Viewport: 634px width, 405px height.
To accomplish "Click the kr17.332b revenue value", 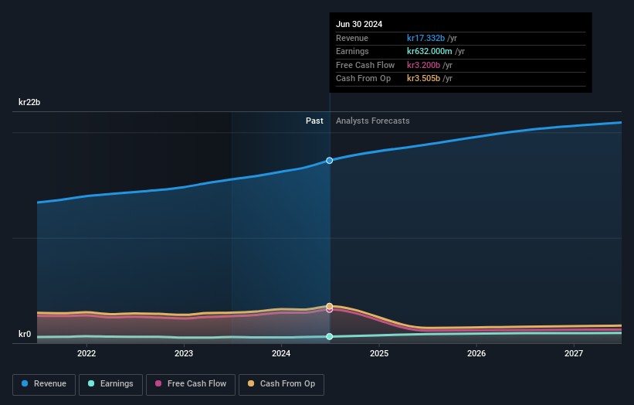I will click(425, 38).
